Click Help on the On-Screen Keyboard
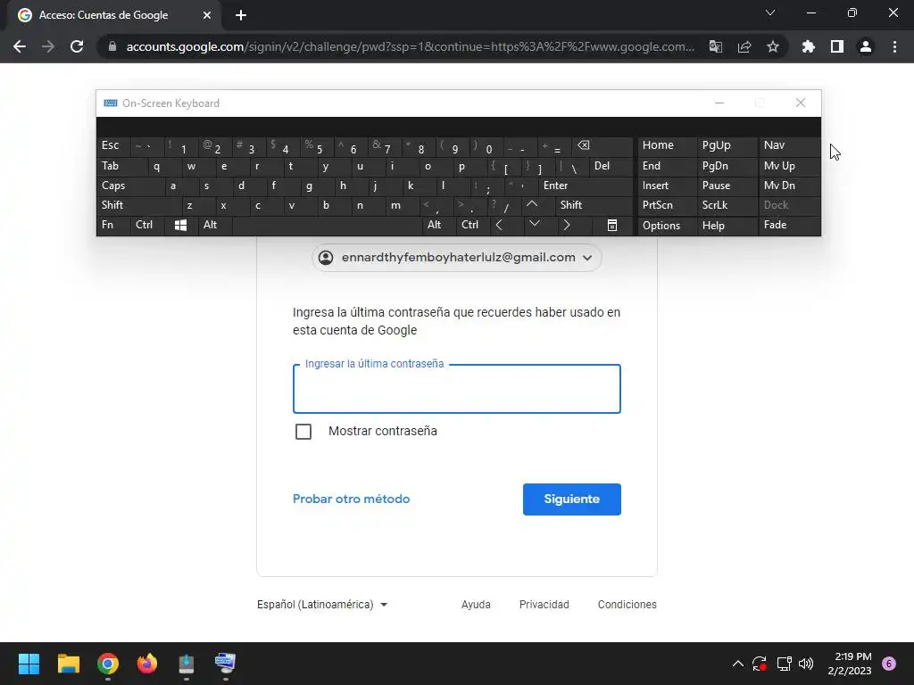The image size is (914, 685). 727,226
